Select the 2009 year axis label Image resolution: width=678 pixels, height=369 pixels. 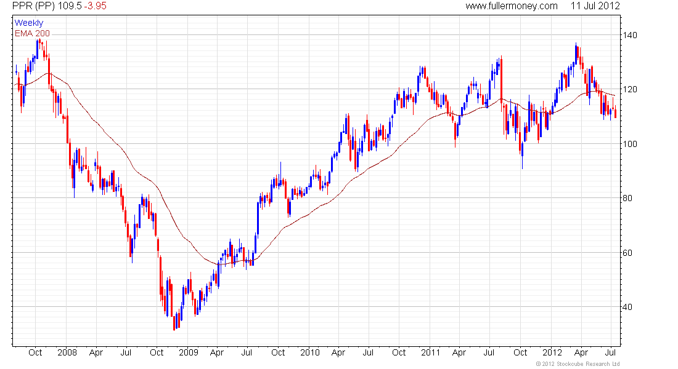(189, 352)
